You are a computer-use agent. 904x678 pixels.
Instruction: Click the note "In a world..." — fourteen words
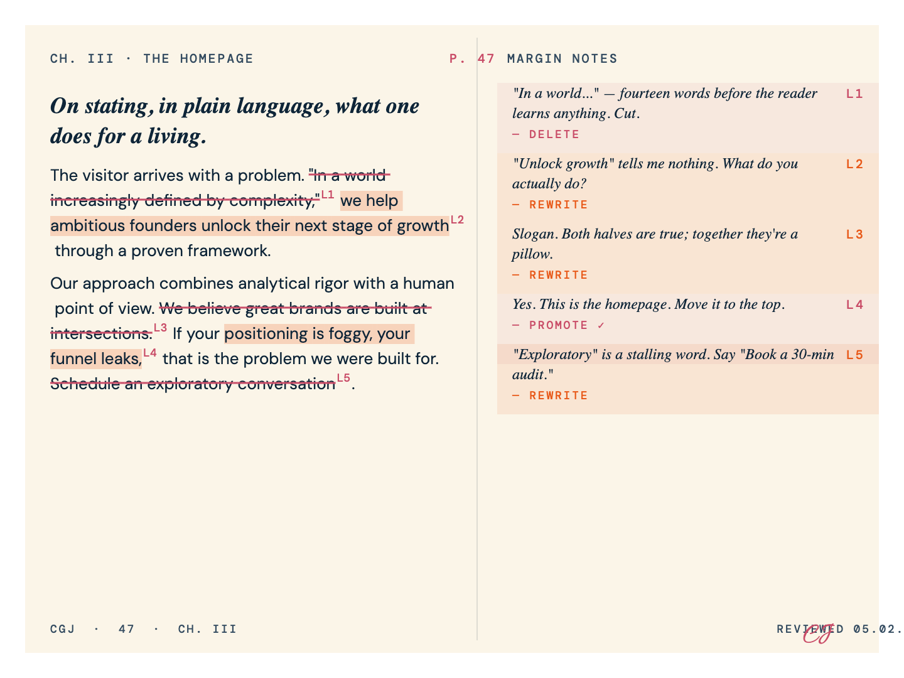point(665,104)
